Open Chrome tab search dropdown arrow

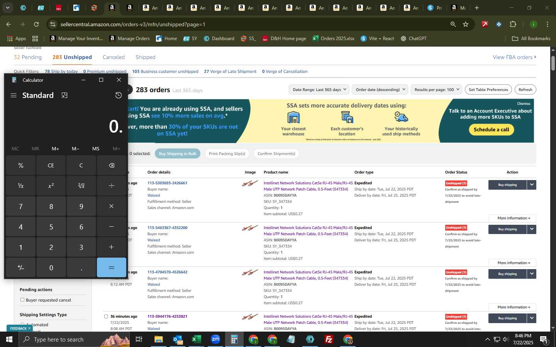7,8
